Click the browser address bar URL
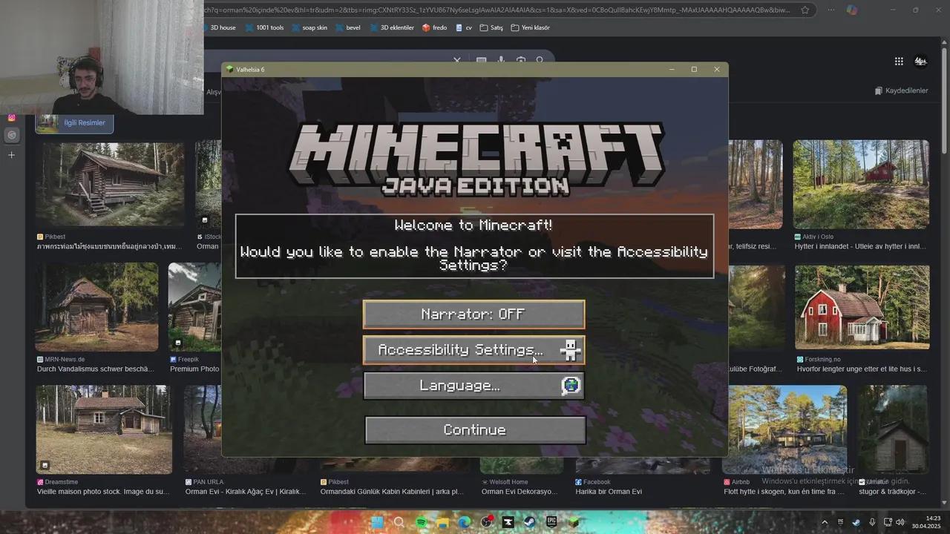This screenshot has height=534, width=950. [x=497, y=10]
